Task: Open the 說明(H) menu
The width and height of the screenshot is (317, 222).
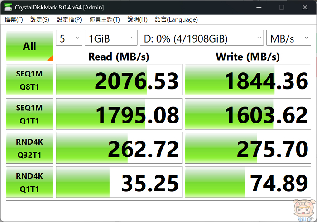Action: [138, 19]
